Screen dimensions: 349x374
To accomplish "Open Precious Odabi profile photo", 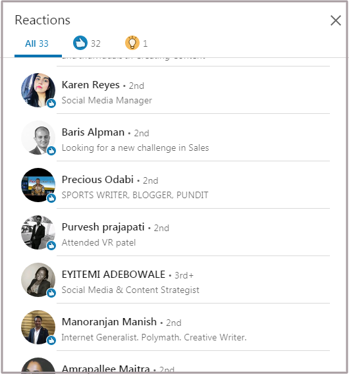I will coord(38,185).
